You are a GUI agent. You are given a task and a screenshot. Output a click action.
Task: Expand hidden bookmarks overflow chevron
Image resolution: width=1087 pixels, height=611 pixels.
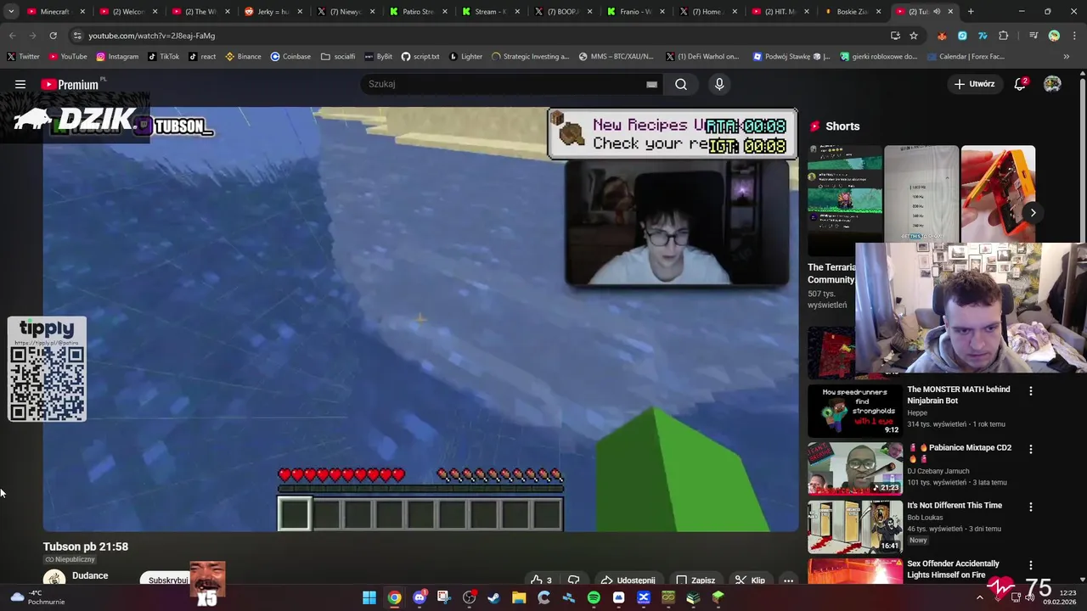[x=1067, y=57]
